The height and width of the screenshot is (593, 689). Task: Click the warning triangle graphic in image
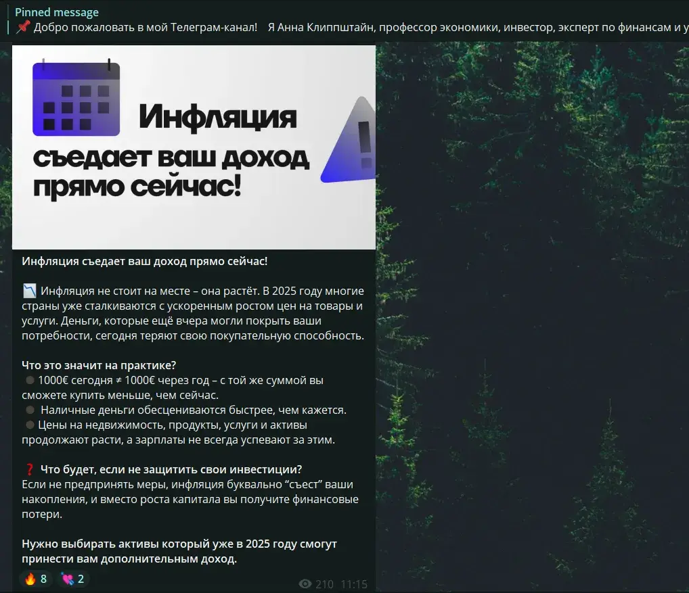(349, 139)
